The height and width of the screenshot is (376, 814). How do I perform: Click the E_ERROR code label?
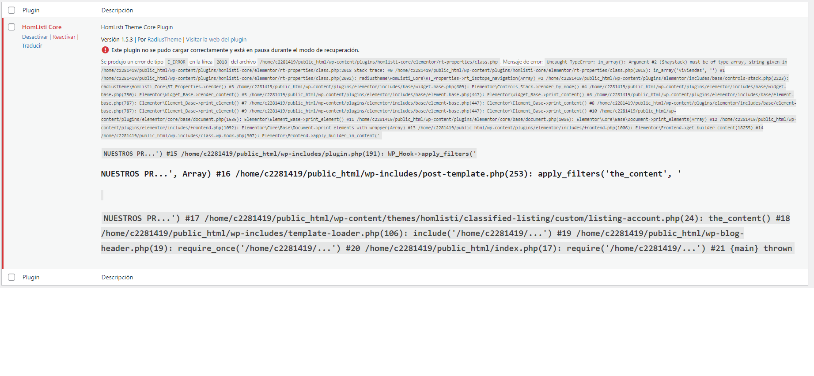[x=176, y=62]
